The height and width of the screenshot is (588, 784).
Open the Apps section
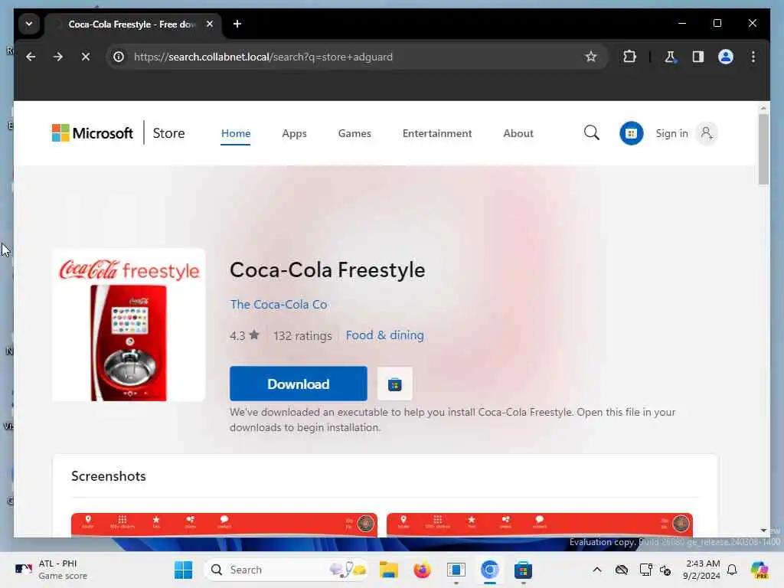click(294, 133)
